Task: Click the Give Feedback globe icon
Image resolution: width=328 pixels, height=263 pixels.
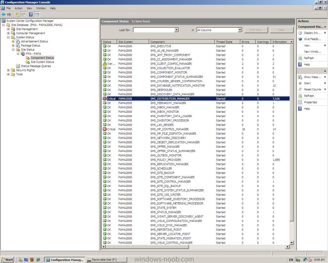Action: pyautogui.click(x=300, y=39)
